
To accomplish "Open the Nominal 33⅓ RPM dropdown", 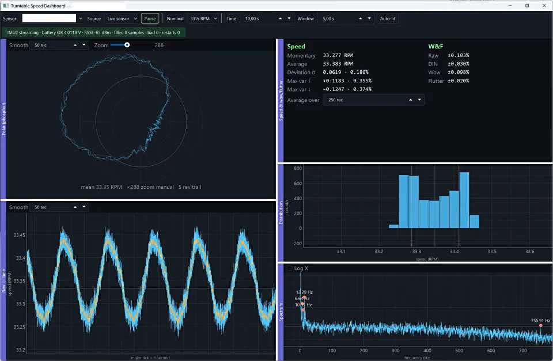I will pyautogui.click(x=203, y=18).
